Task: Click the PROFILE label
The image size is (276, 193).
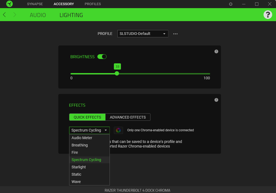Action: [x=105, y=34]
